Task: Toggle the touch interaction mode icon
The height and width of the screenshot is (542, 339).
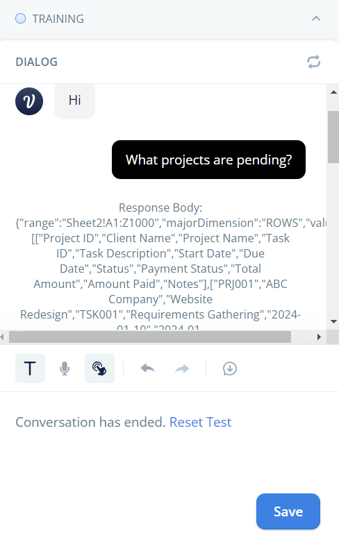Action: (x=99, y=368)
